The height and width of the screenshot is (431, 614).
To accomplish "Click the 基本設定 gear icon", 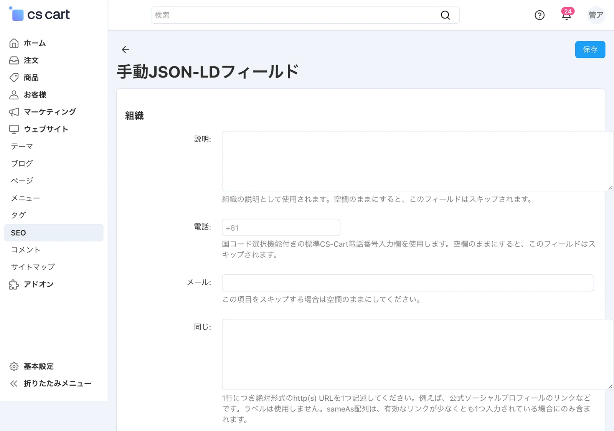I will click(14, 366).
